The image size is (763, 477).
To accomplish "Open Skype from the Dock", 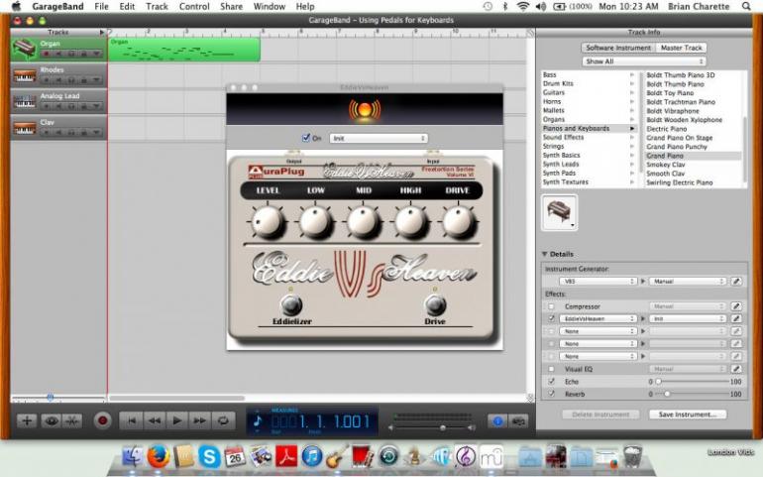I will click(209, 457).
